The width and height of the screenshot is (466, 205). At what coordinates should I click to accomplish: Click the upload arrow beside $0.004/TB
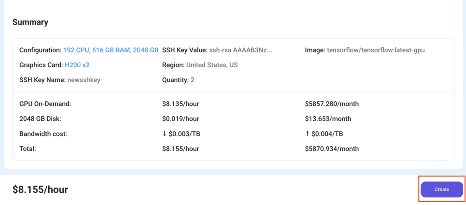(307, 134)
